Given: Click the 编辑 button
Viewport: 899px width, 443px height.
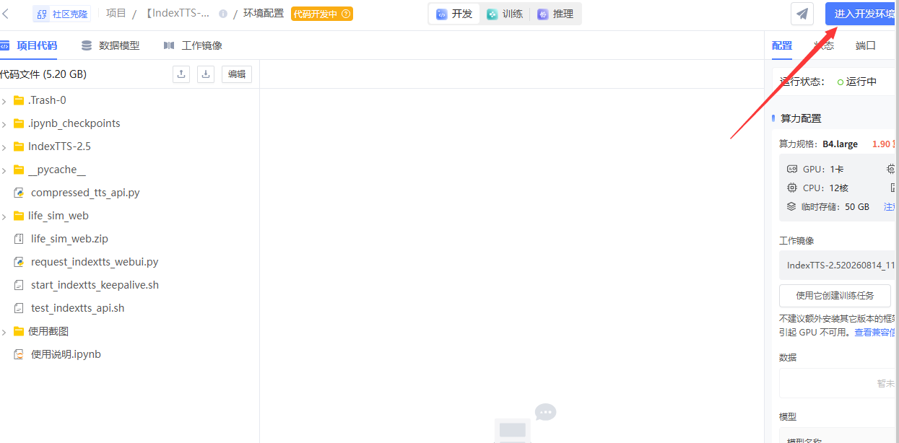Looking at the screenshot, I should pos(237,74).
